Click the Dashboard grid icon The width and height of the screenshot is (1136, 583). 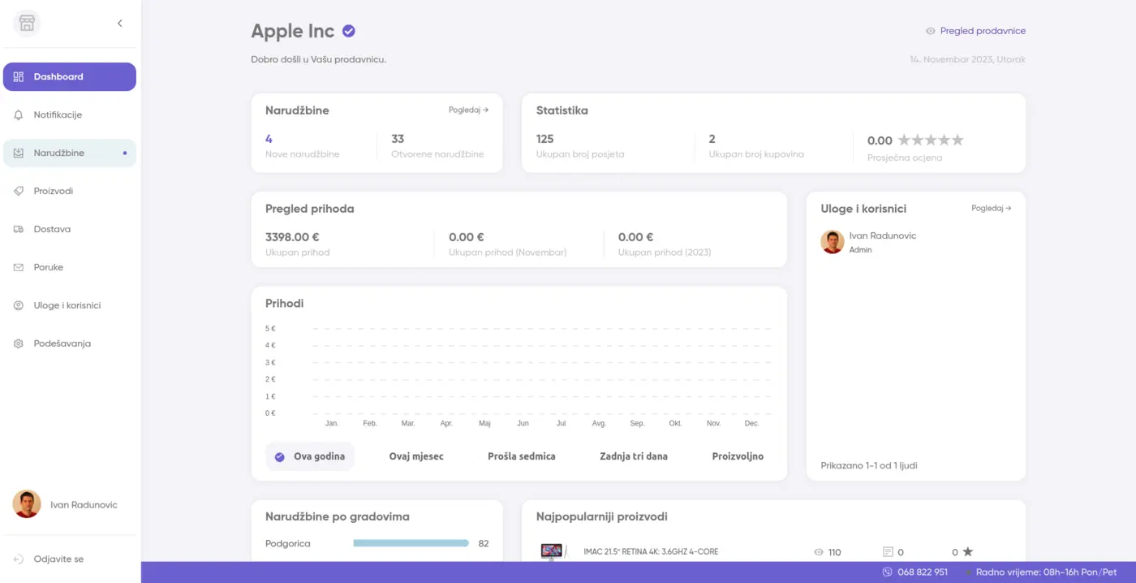pos(19,76)
